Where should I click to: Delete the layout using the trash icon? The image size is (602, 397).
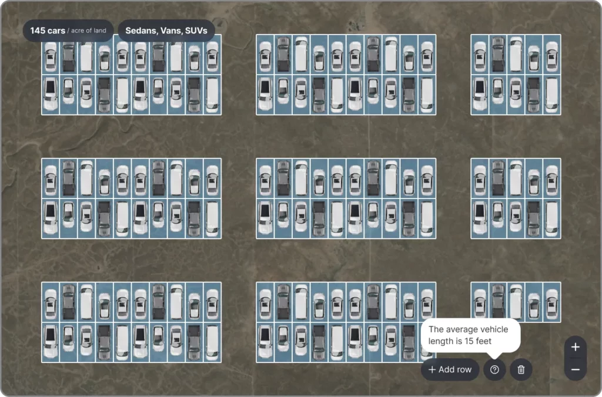pyautogui.click(x=521, y=369)
